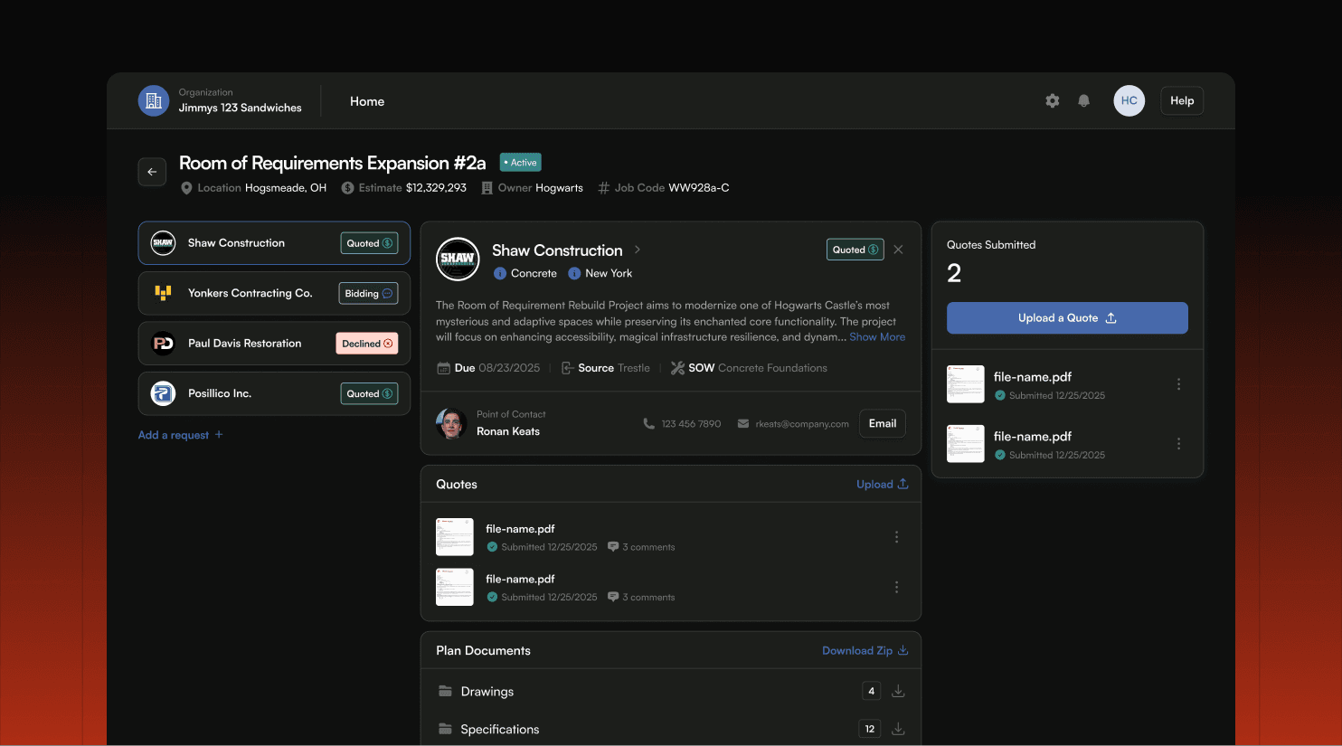1342x746 pixels.
Task: Select Paul Davis Restoration bidder
Action: (274, 344)
